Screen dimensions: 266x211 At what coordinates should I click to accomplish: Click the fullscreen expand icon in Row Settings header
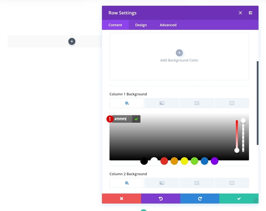pos(240,13)
